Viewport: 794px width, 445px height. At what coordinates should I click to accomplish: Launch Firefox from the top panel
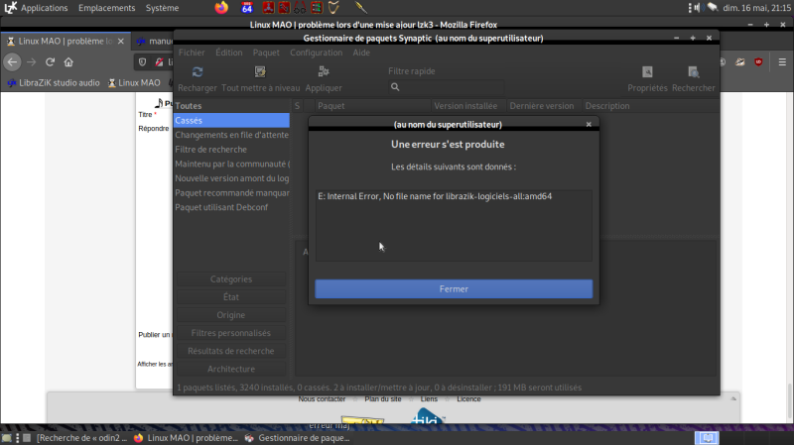click(x=221, y=8)
